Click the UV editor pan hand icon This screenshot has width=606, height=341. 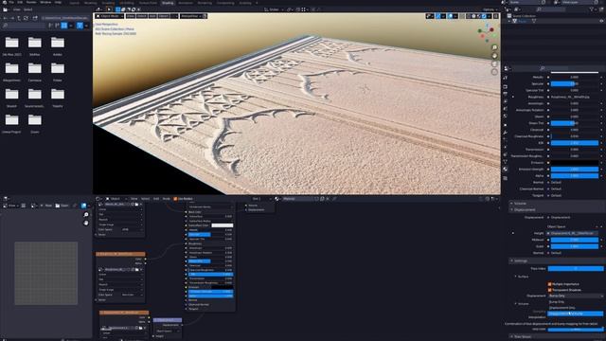[86, 224]
